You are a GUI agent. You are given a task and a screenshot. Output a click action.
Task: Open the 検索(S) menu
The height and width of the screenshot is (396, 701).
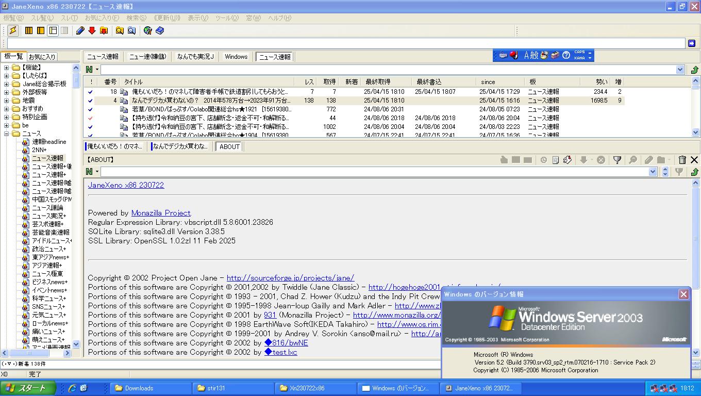point(137,18)
